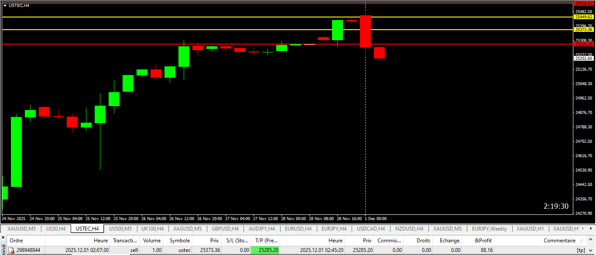Open the USDCAD,H4 chart tab
Image resolution: width=596 pixels, height=255 pixels.
point(371,228)
